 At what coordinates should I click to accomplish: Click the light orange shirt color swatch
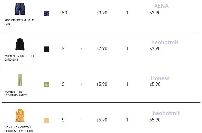click(x=46, y=120)
